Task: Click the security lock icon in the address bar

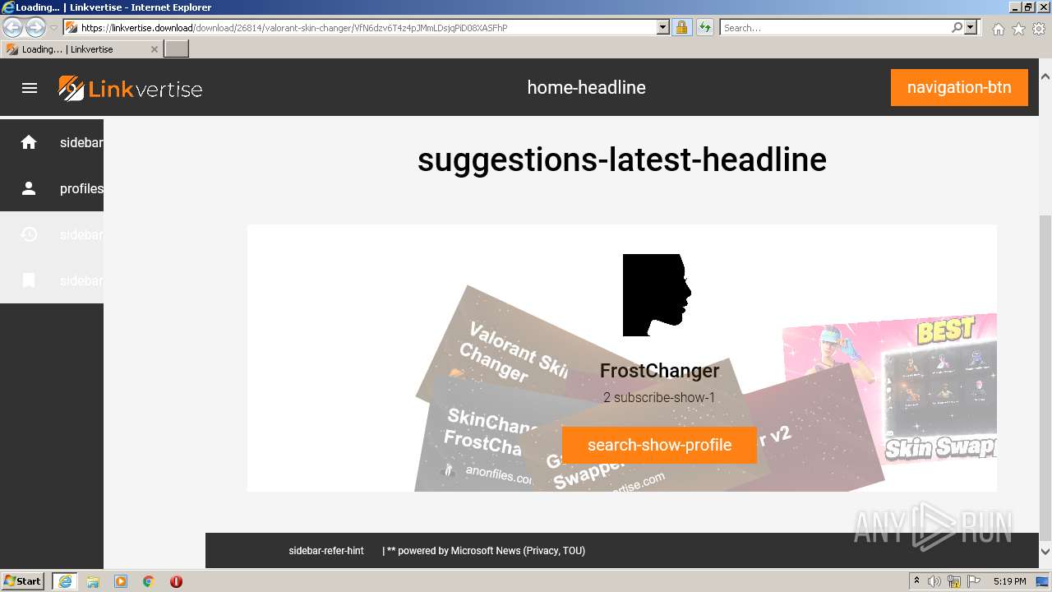Action: (x=681, y=27)
